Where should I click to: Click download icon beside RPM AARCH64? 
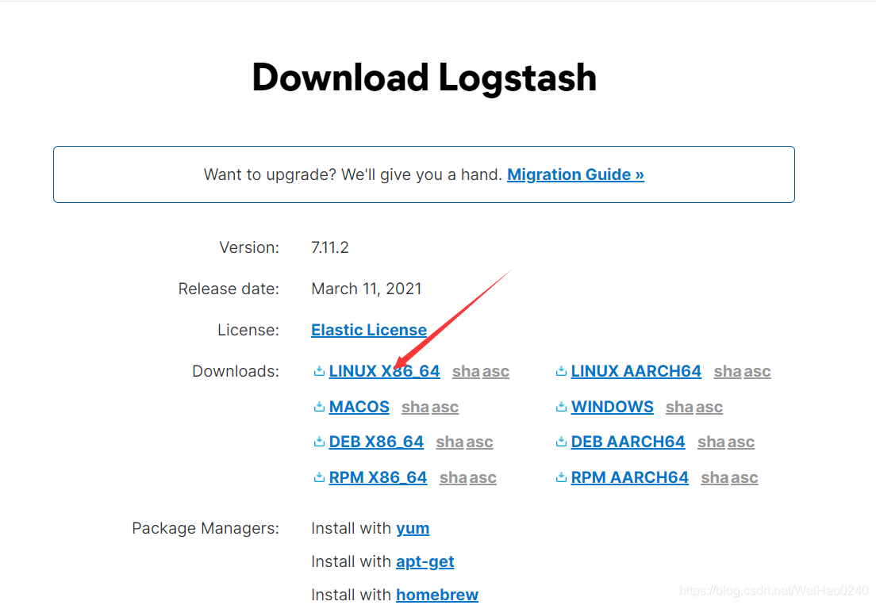point(561,477)
